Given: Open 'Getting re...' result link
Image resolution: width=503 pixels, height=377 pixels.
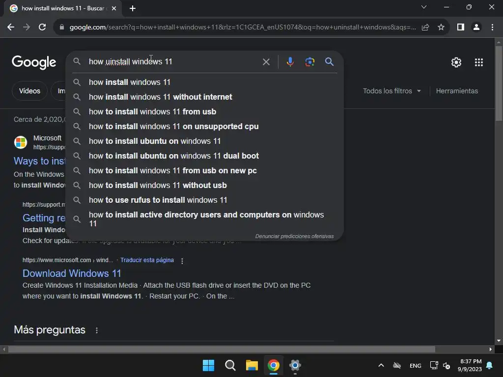Looking at the screenshot, I should coord(44,218).
